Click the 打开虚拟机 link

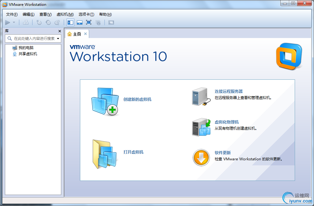(x=133, y=152)
